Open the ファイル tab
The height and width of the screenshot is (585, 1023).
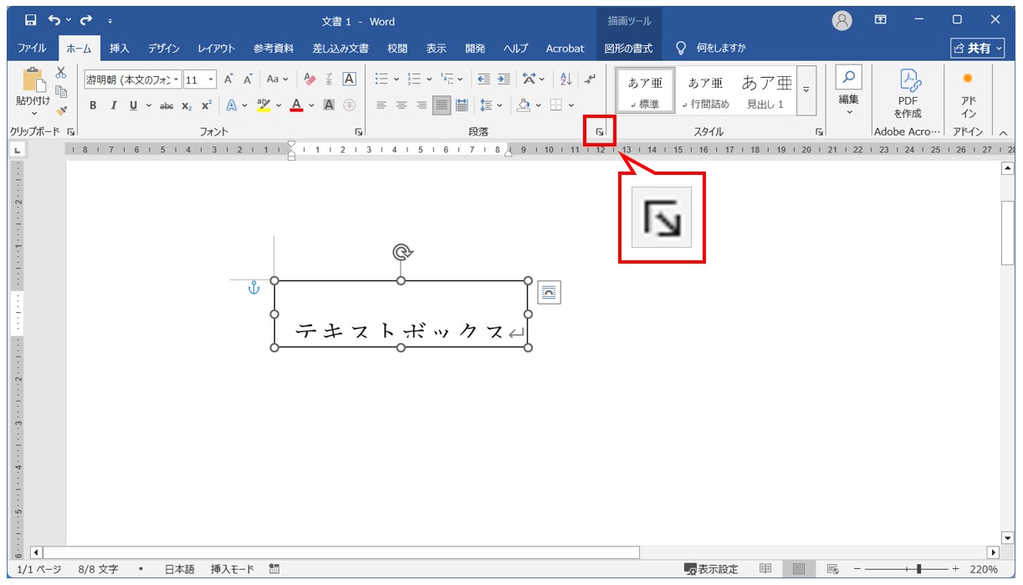[x=32, y=49]
